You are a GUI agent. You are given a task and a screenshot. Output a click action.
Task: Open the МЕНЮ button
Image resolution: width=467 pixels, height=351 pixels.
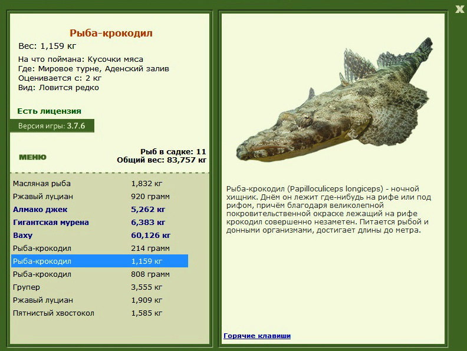(33, 157)
